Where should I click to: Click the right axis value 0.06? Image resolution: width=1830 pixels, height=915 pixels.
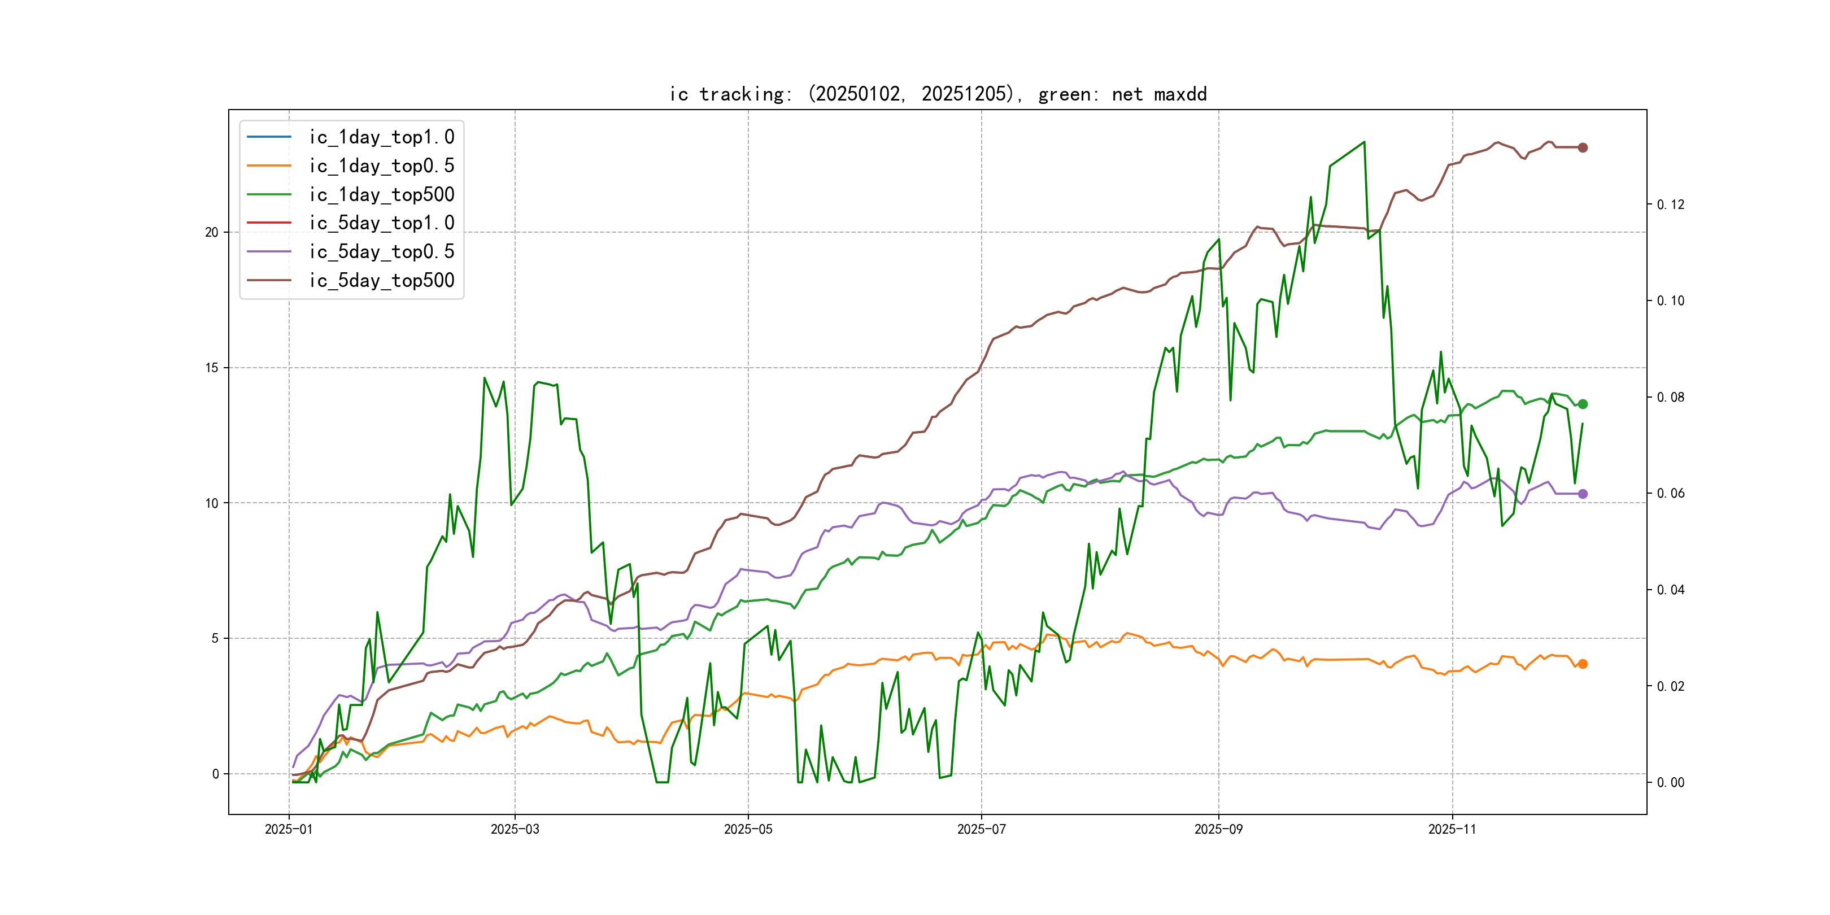coord(1670,493)
